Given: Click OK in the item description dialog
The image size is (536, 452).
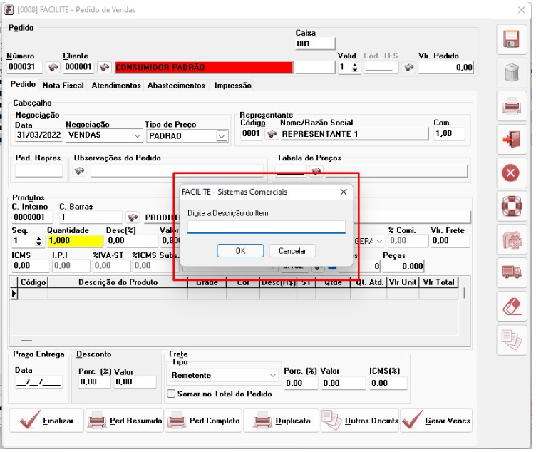Looking at the screenshot, I should point(240,251).
